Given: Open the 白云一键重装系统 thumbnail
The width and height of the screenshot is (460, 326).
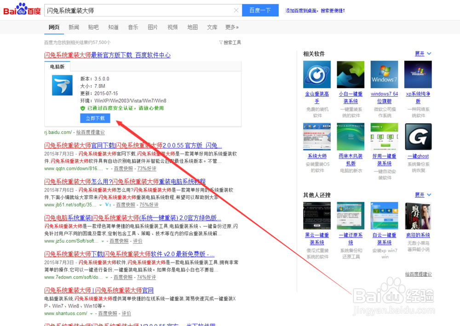Looking at the screenshot, I should click(x=384, y=216).
